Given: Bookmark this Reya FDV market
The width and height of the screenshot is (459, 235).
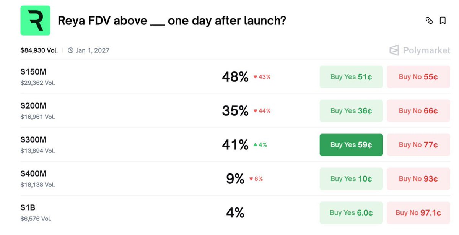Looking at the screenshot, I should coord(443,21).
